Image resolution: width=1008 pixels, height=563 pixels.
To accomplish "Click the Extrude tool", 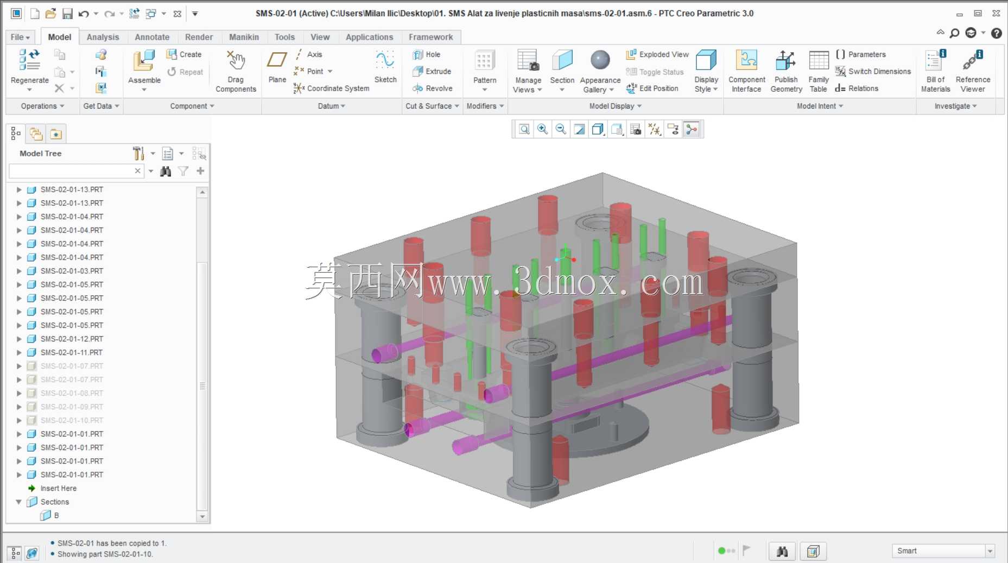I will coord(432,71).
